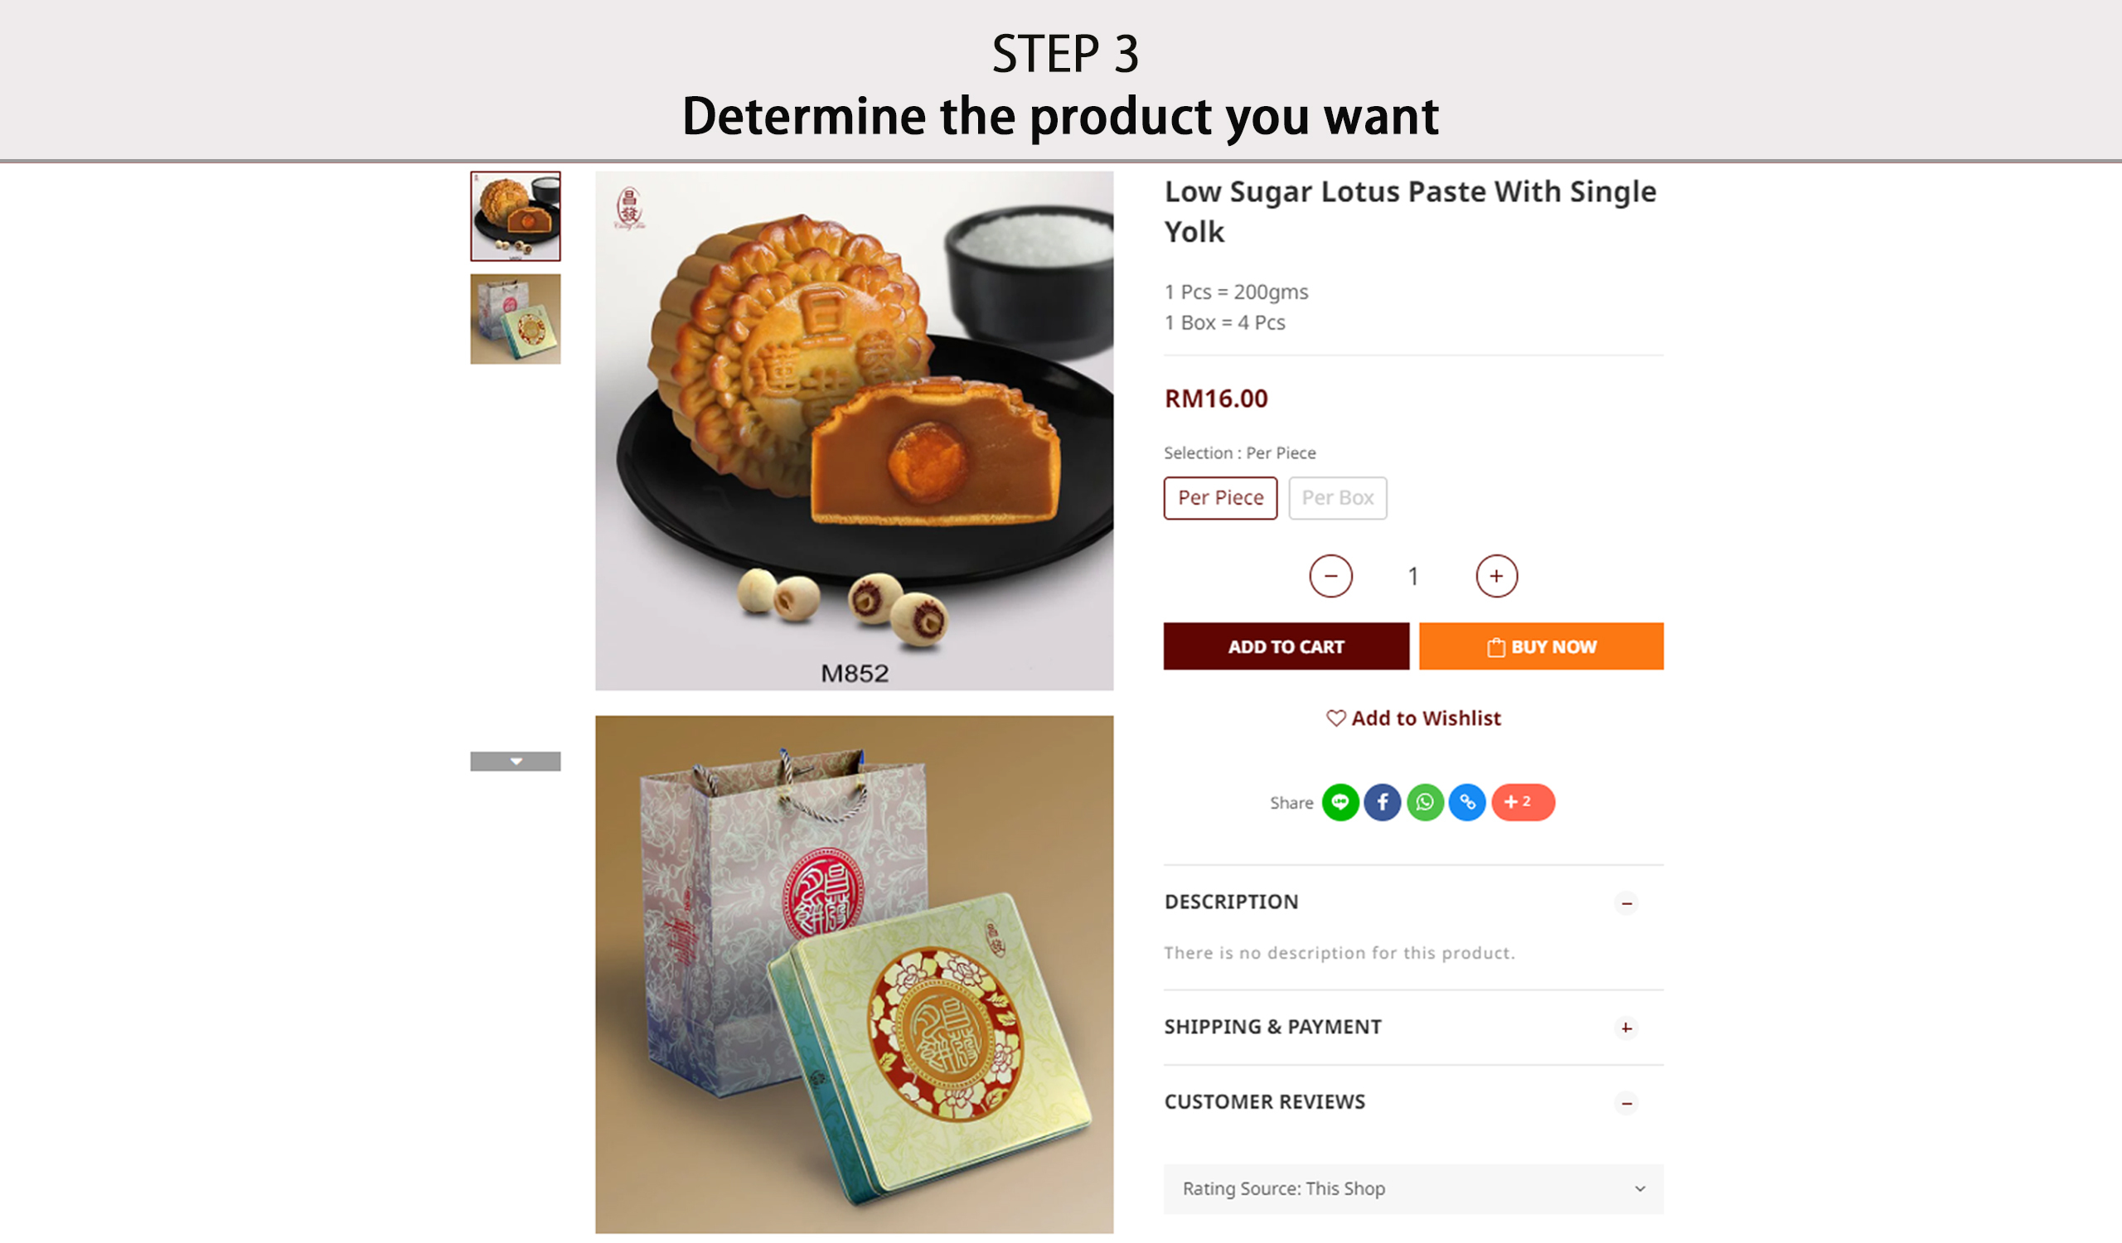Select the Per Piece option
This screenshot has height=1243, width=2122.
[x=1220, y=498]
